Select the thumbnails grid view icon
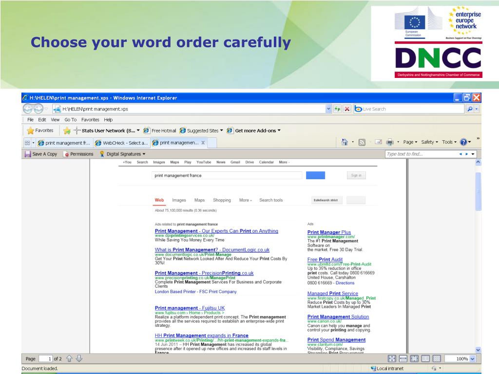 pos(437,359)
